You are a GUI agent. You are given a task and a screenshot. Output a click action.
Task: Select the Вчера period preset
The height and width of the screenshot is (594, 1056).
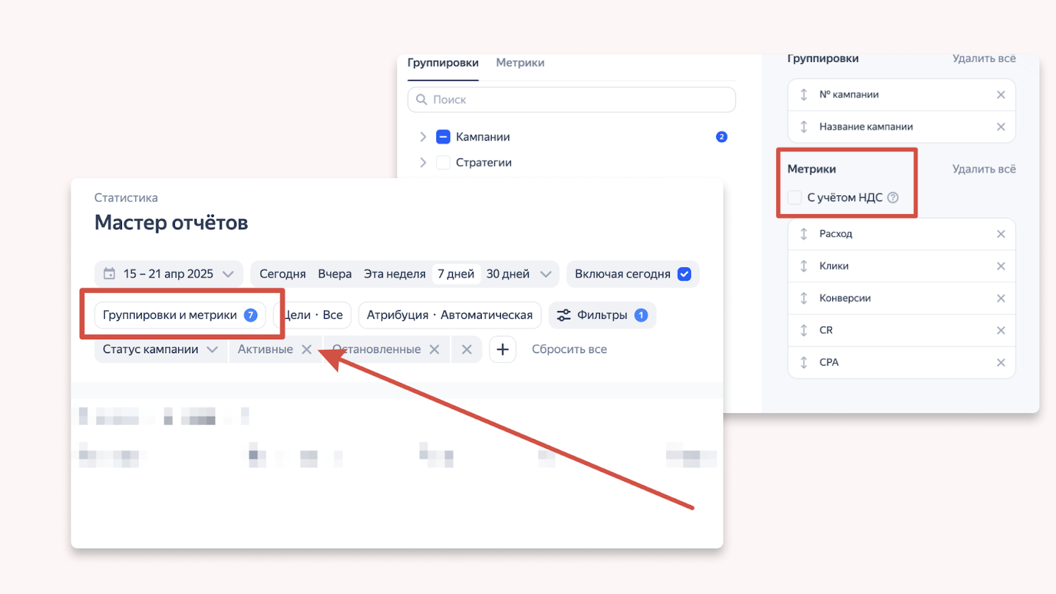click(x=335, y=274)
